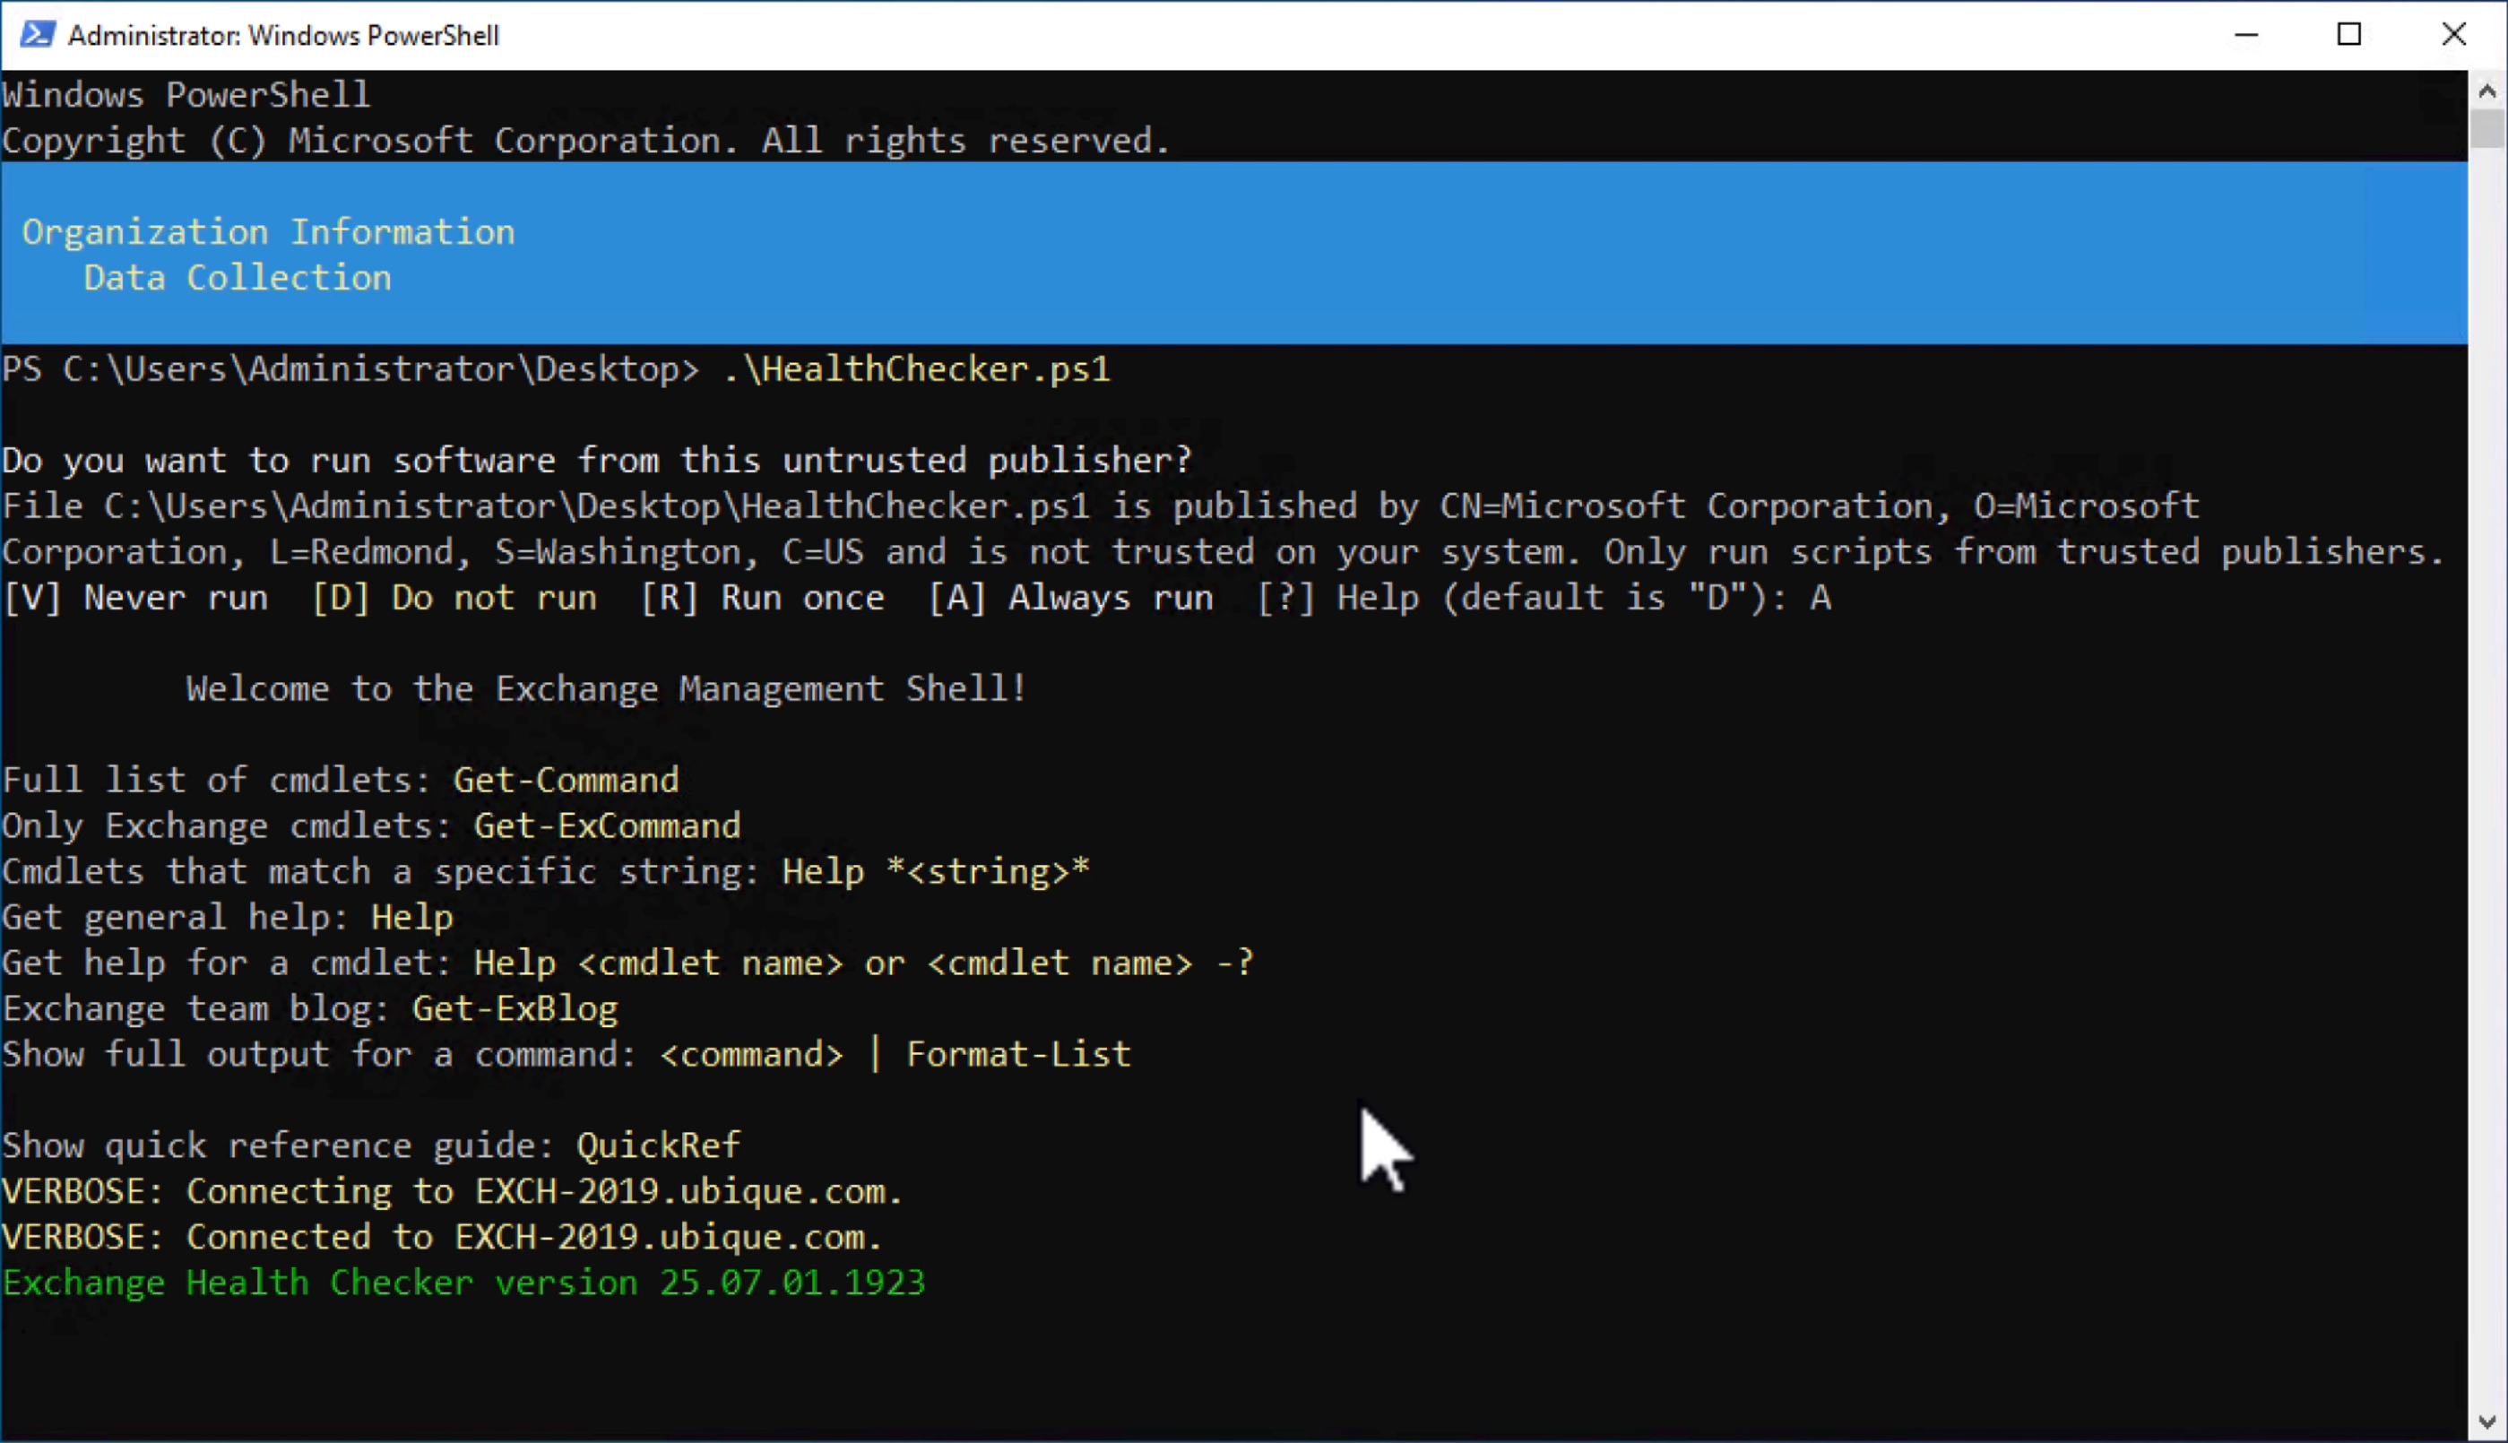Click the 'Organization Information' progress heading

(269, 232)
